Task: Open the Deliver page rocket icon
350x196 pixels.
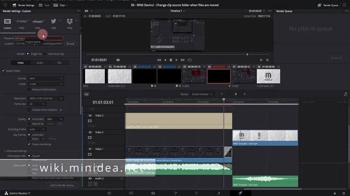Action: click(241, 193)
